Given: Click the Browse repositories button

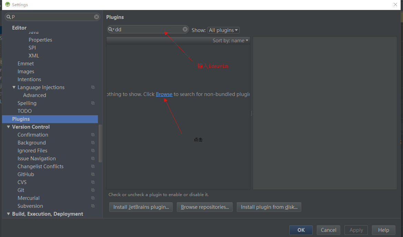Looking at the screenshot, I should pyautogui.click(x=204, y=207).
